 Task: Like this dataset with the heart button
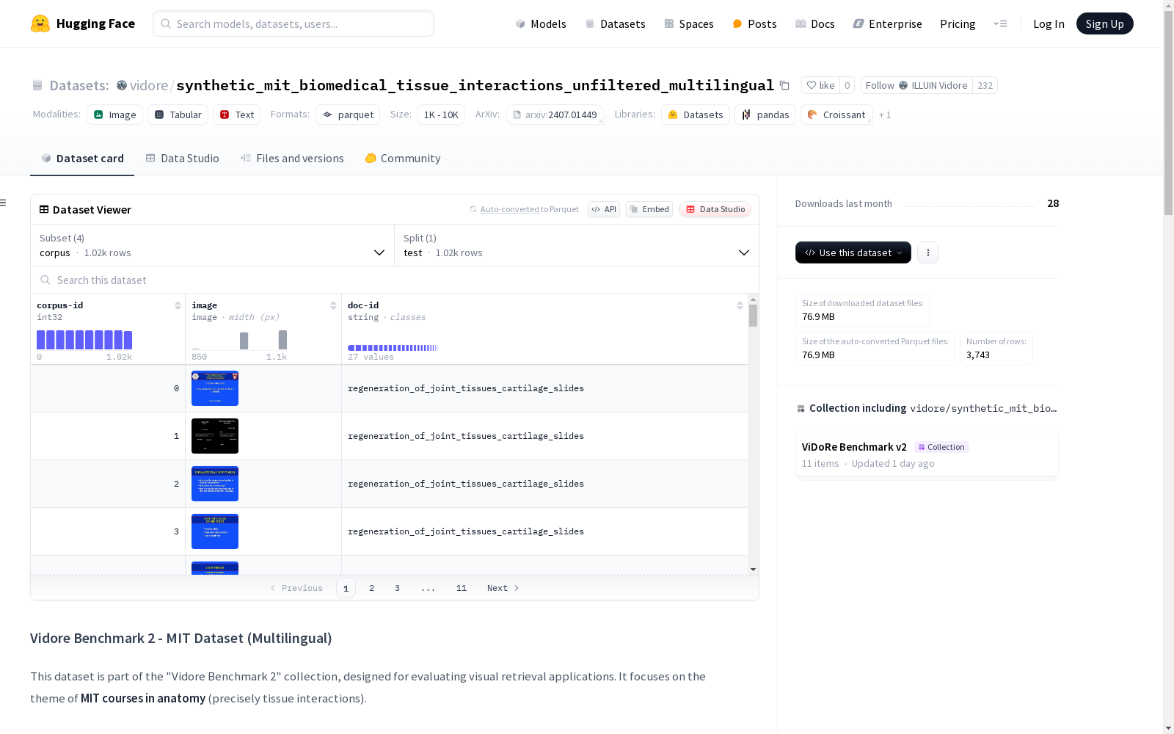click(x=820, y=85)
